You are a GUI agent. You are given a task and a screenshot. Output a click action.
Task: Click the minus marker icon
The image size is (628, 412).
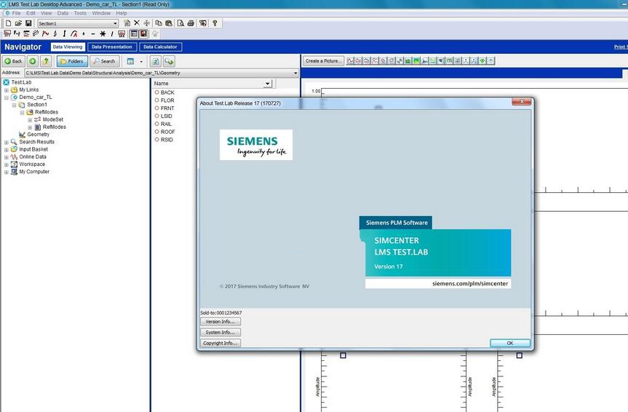point(93,34)
